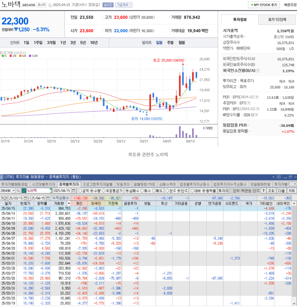Select the 순매수 radio button

(127, 191)
